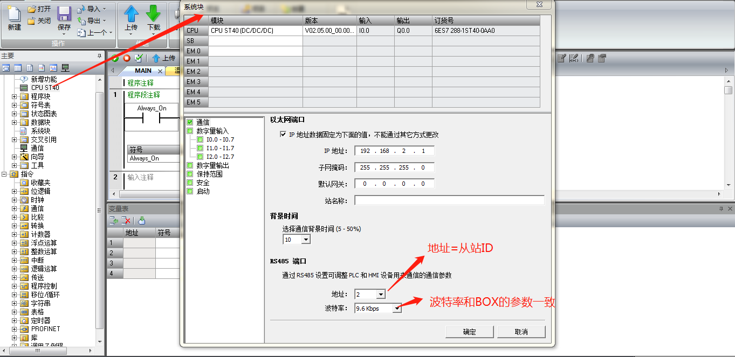Click the 确定 button
The image size is (735, 357).
click(x=469, y=332)
